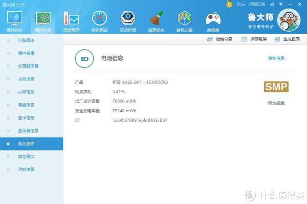Open the 论坛 forum link
The width and height of the screenshot is (307, 204).
240,4
